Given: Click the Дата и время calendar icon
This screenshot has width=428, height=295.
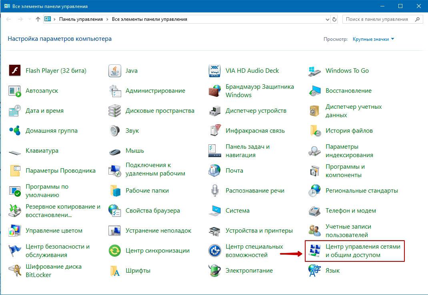Looking at the screenshot, I should click(x=15, y=111).
